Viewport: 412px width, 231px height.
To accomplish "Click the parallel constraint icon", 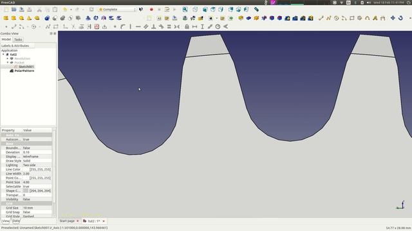I will (146, 27).
